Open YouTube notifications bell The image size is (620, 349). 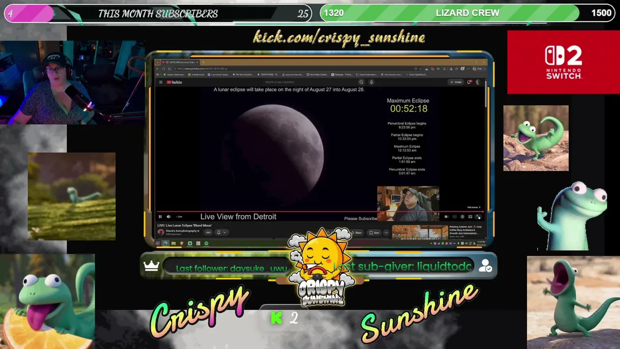pyautogui.click(x=469, y=82)
